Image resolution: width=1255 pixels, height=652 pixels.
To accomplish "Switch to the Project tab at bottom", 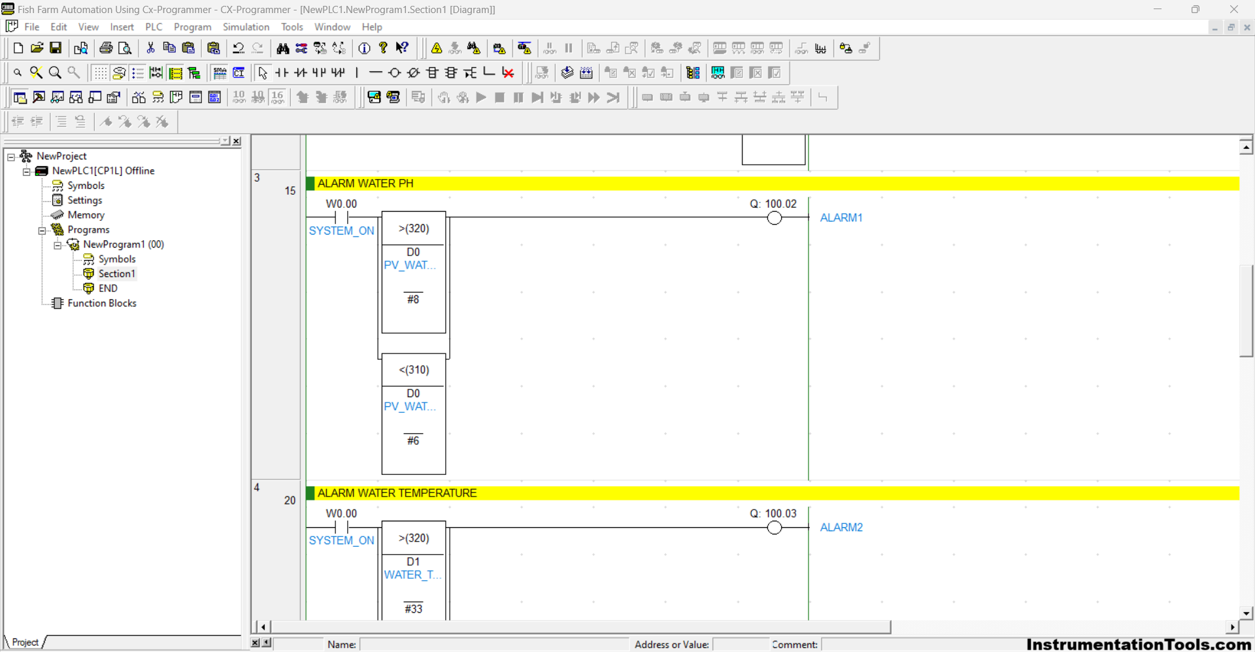I will pyautogui.click(x=25, y=642).
